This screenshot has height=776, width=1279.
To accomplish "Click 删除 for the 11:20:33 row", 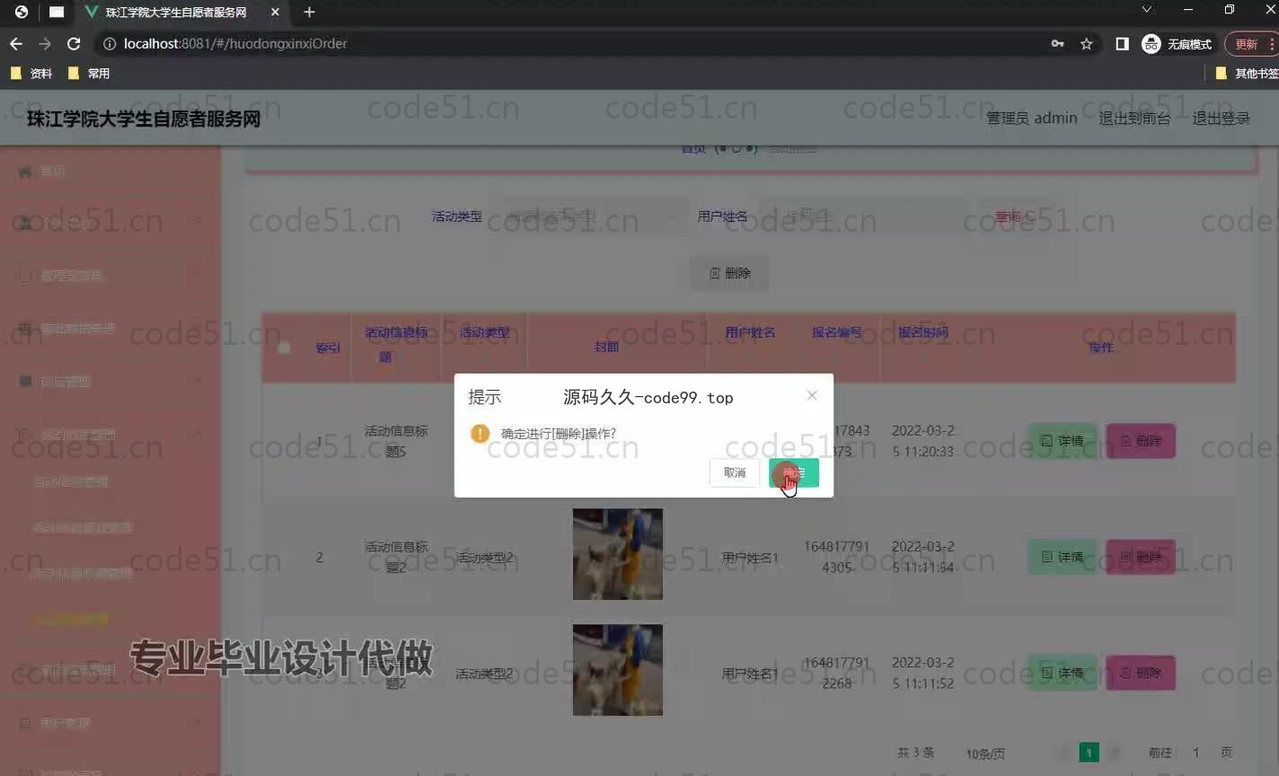I will pos(1141,441).
